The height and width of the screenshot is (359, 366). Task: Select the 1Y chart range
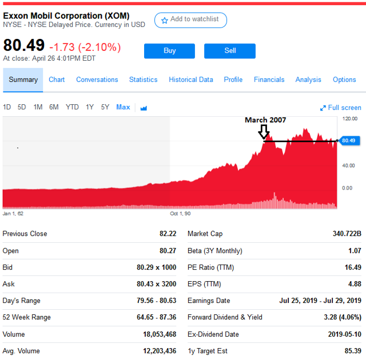(90, 107)
